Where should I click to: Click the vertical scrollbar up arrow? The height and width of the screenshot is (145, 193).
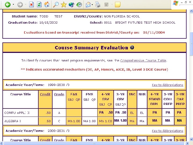191,11
